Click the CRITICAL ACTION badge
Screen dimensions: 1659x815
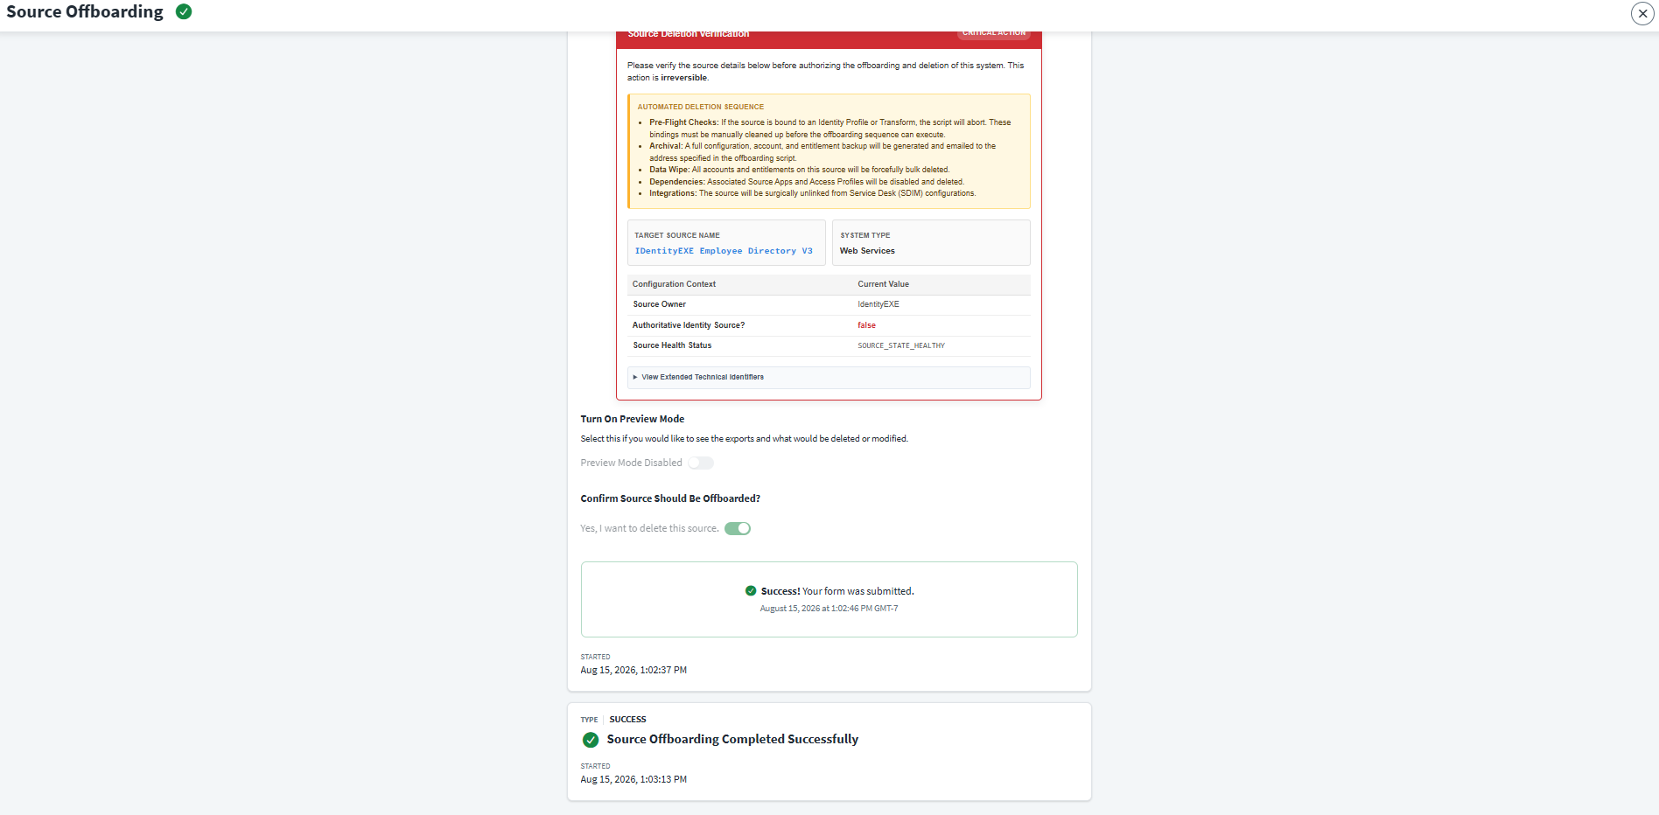pyautogui.click(x=994, y=33)
